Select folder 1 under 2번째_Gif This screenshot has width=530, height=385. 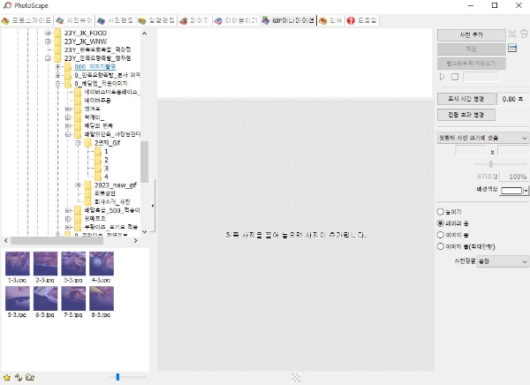[x=106, y=151]
